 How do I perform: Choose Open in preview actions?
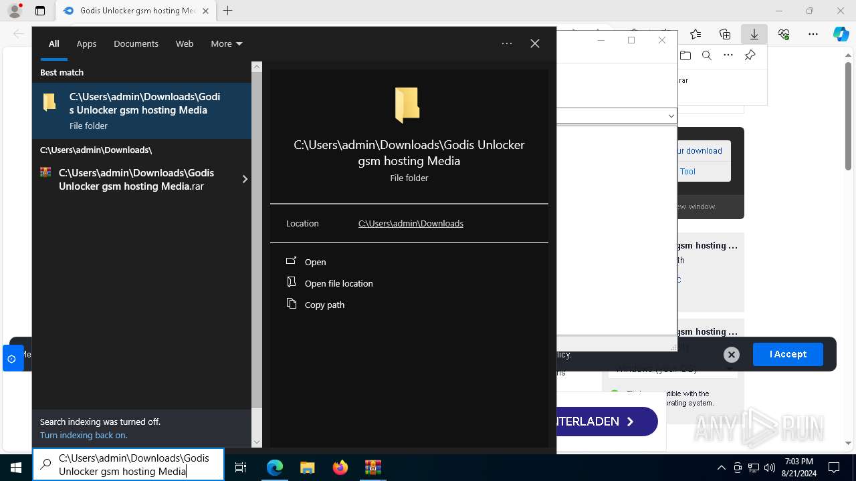pyautogui.click(x=316, y=262)
